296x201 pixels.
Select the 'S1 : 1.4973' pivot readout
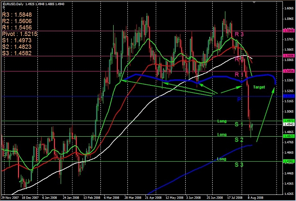tap(17, 40)
